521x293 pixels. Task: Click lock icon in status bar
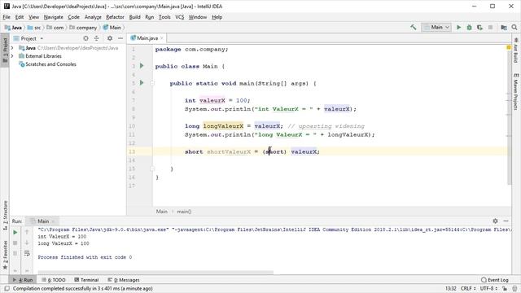[505, 288]
